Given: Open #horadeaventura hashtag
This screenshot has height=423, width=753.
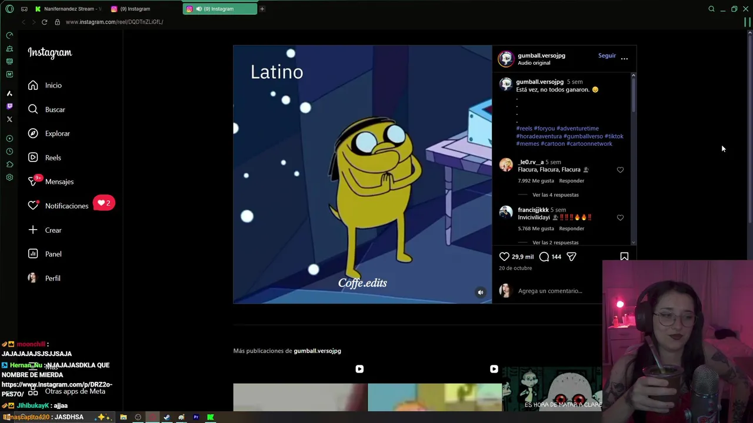Looking at the screenshot, I should [x=539, y=136].
